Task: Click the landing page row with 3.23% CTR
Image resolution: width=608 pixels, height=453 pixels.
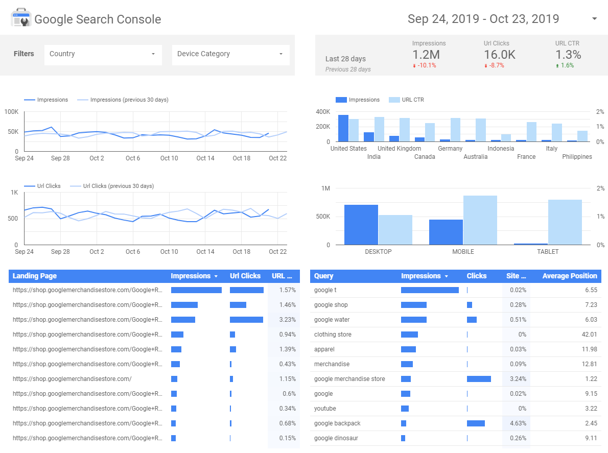Action: tap(154, 320)
